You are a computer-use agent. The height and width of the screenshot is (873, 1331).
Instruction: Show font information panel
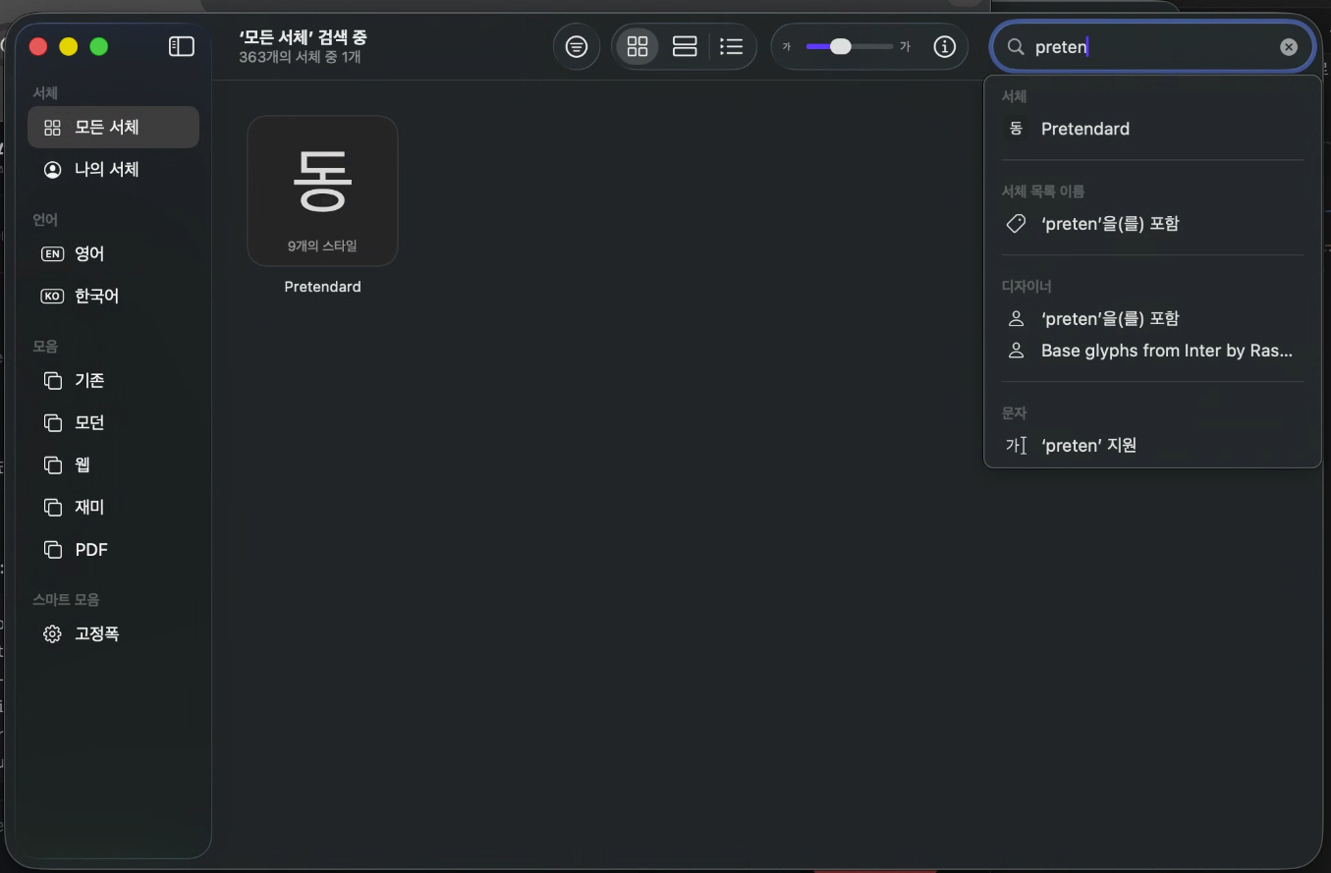pos(944,46)
